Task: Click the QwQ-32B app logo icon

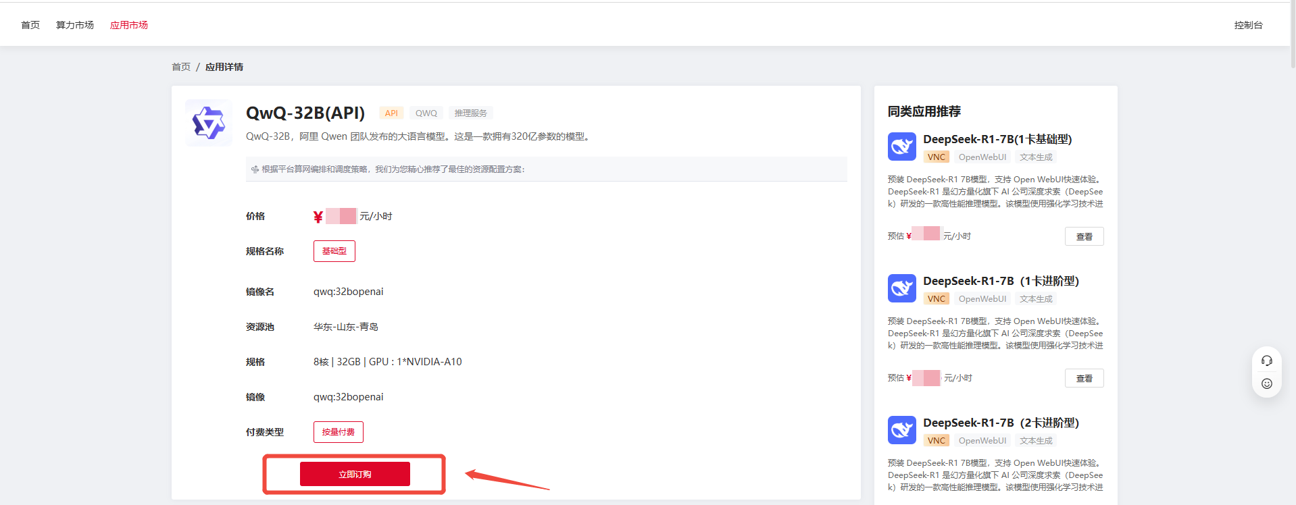Action: point(209,123)
